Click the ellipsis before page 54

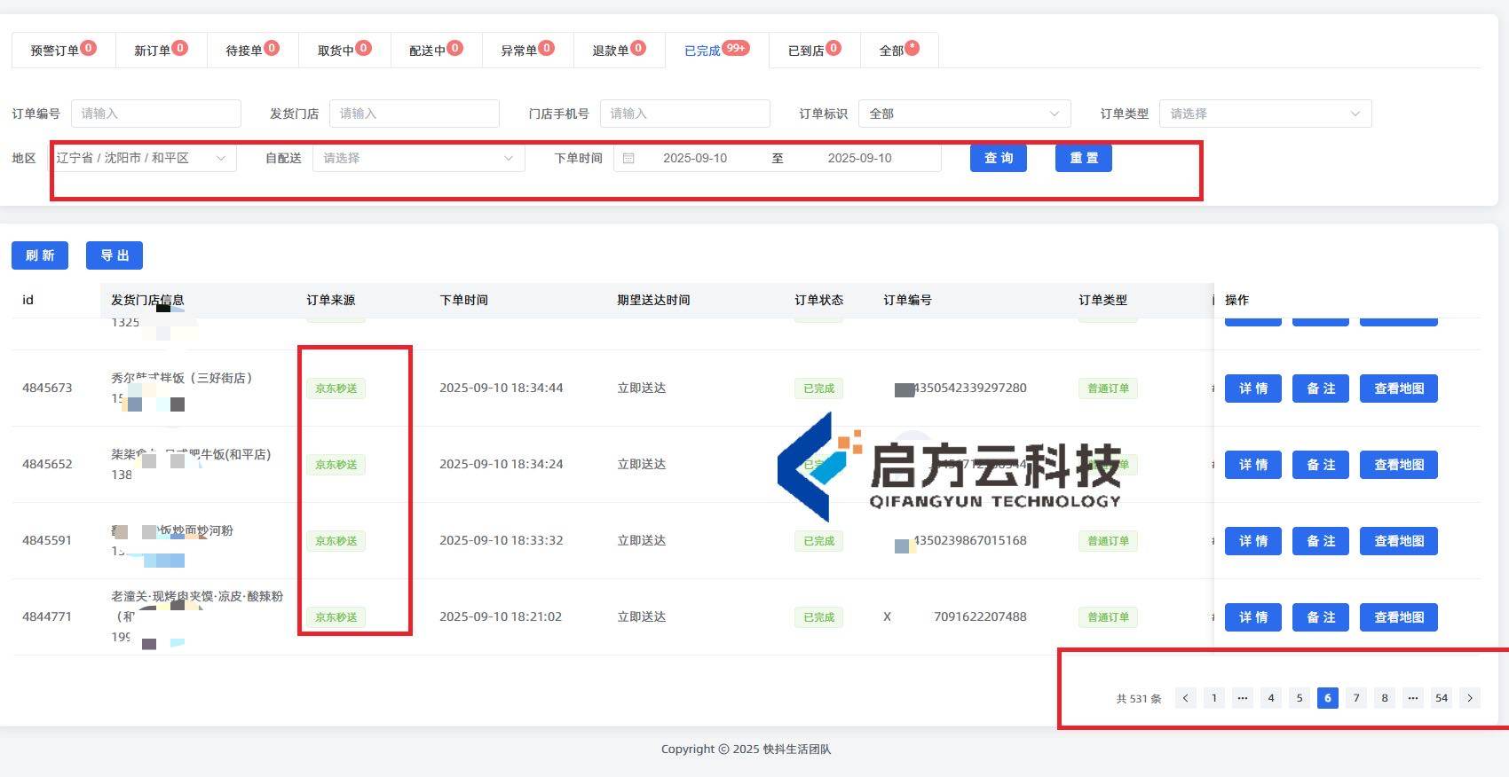(x=1413, y=698)
